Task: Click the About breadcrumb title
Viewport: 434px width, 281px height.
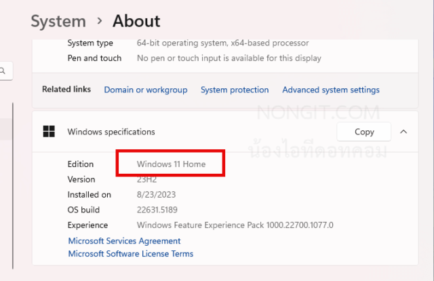Action: [x=136, y=21]
